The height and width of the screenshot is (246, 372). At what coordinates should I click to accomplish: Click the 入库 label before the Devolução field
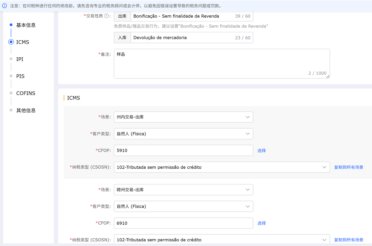pos(122,38)
